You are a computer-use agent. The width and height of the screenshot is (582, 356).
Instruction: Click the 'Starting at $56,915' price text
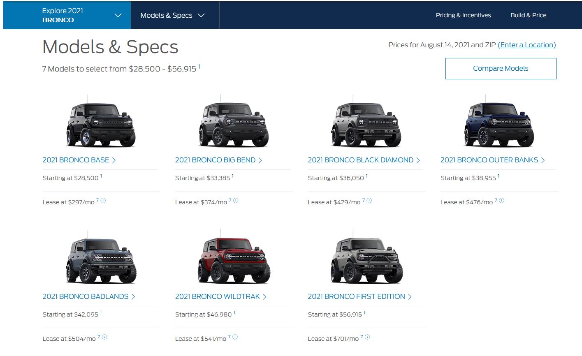pyautogui.click(x=335, y=314)
